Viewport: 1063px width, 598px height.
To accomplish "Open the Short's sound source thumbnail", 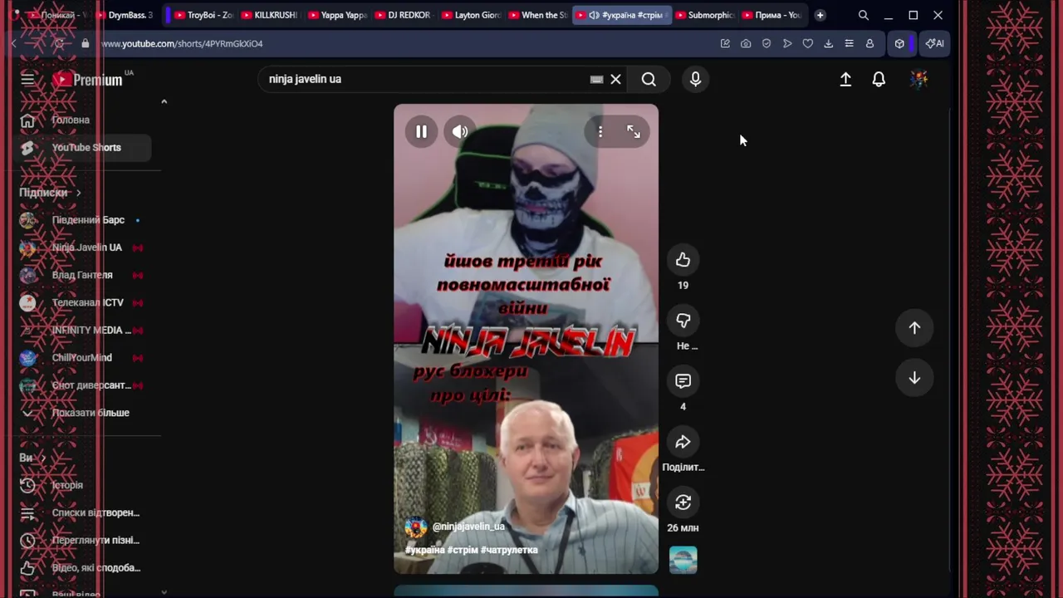I will pos(683,560).
